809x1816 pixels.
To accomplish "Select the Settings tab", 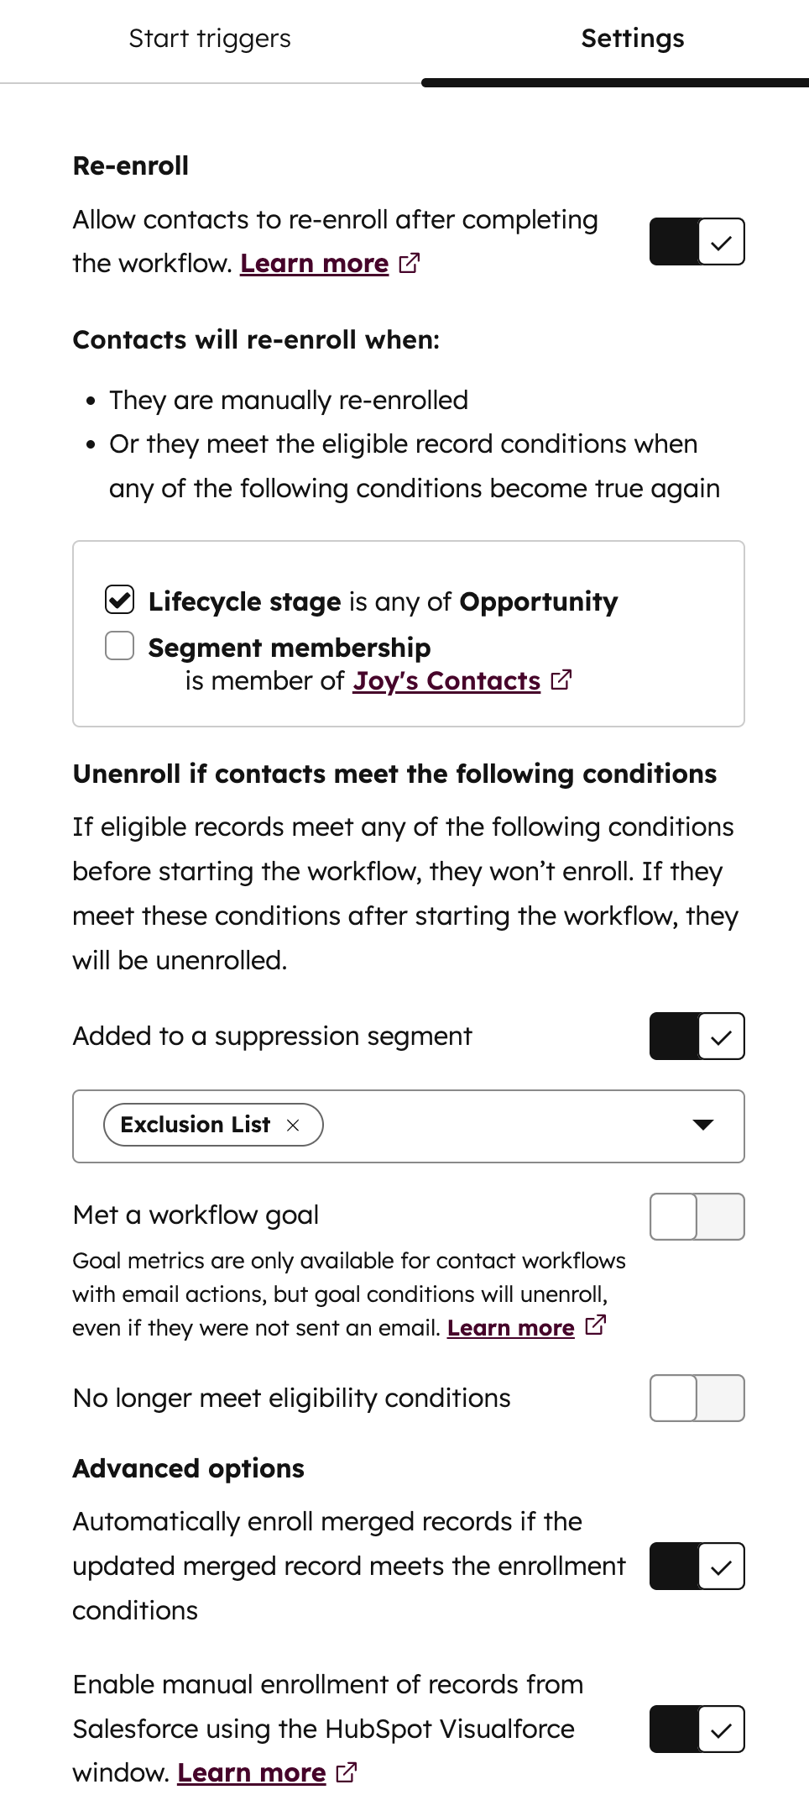I will click(632, 39).
